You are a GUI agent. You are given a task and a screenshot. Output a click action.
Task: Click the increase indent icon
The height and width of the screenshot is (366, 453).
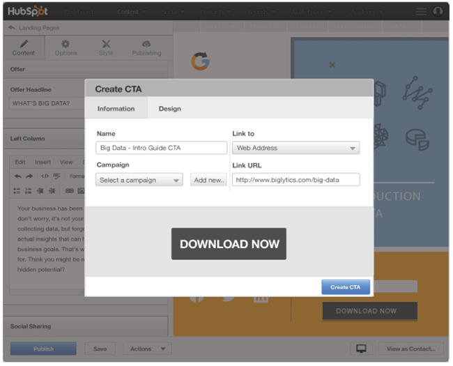52,191
